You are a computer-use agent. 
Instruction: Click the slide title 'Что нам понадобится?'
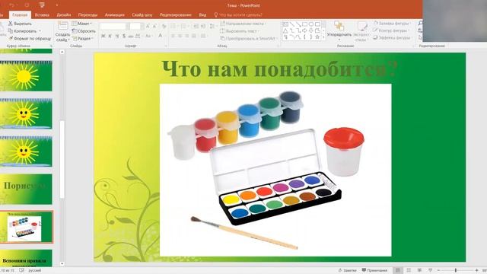(x=279, y=69)
